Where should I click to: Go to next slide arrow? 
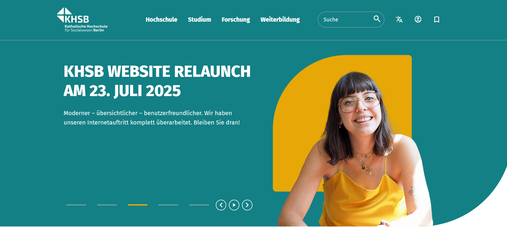click(247, 205)
